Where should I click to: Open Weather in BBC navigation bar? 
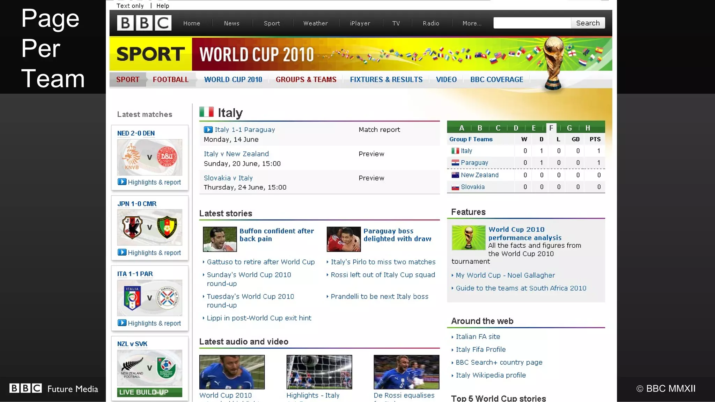click(316, 23)
